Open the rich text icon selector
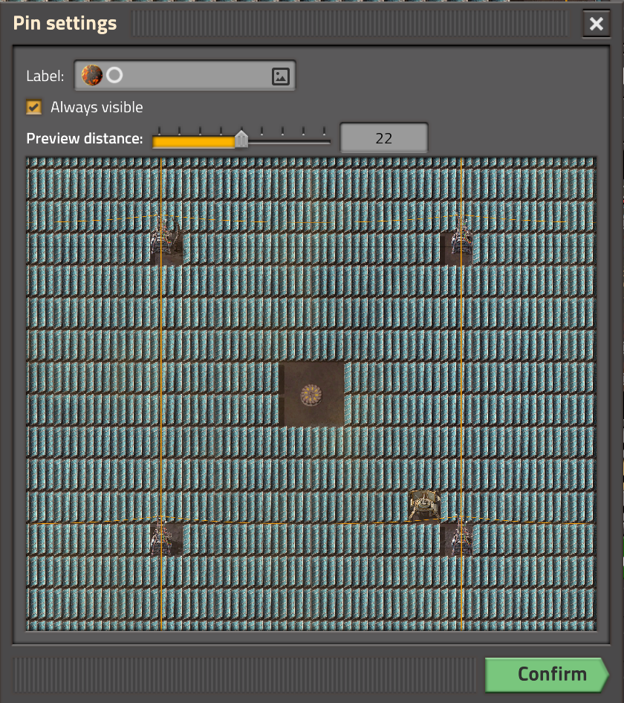Viewport: 624px width, 703px height. 280,76
